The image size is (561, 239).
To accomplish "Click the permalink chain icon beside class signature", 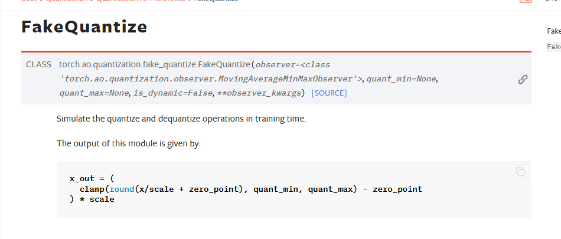I will [522, 79].
